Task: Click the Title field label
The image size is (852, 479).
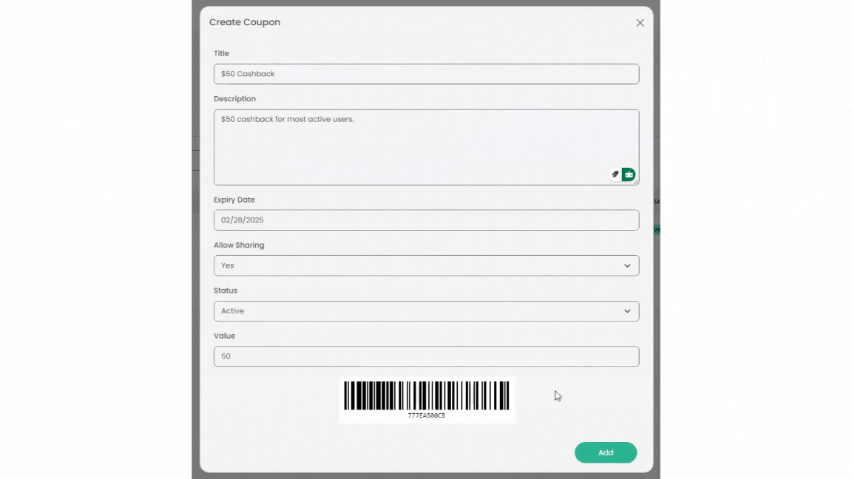Action: click(221, 53)
